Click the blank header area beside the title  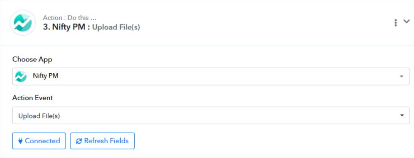pyautogui.click(x=264, y=23)
